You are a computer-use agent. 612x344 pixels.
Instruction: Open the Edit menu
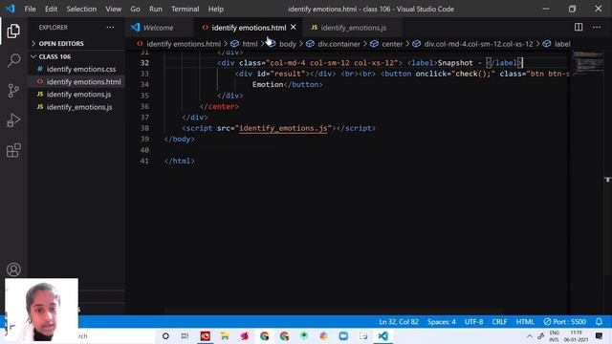tap(51, 9)
